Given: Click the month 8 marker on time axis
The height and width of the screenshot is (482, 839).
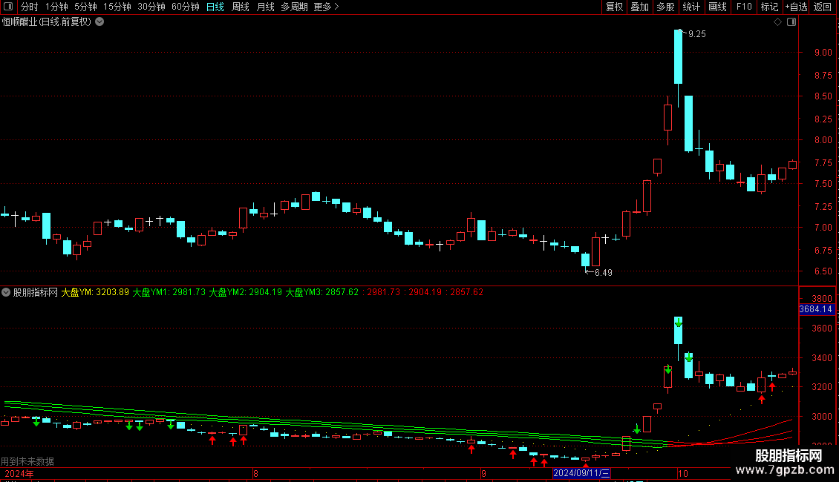Looking at the screenshot, I should pyautogui.click(x=255, y=473).
